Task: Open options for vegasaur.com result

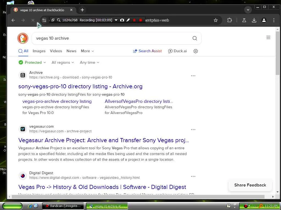Action: click(193, 130)
